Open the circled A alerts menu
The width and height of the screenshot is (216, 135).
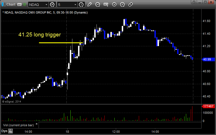pos(122,5)
